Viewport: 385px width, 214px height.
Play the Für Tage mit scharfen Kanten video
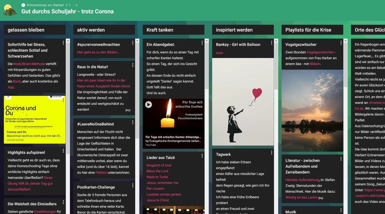click(148, 105)
